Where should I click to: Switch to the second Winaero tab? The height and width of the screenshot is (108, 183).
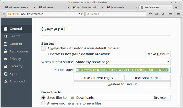pyautogui.click(x=54, y=7)
